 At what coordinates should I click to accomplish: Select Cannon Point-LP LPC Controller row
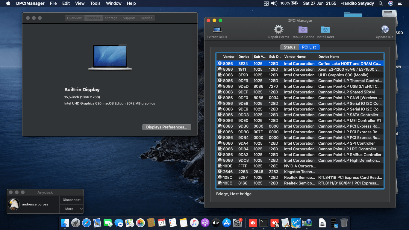(x=300, y=149)
